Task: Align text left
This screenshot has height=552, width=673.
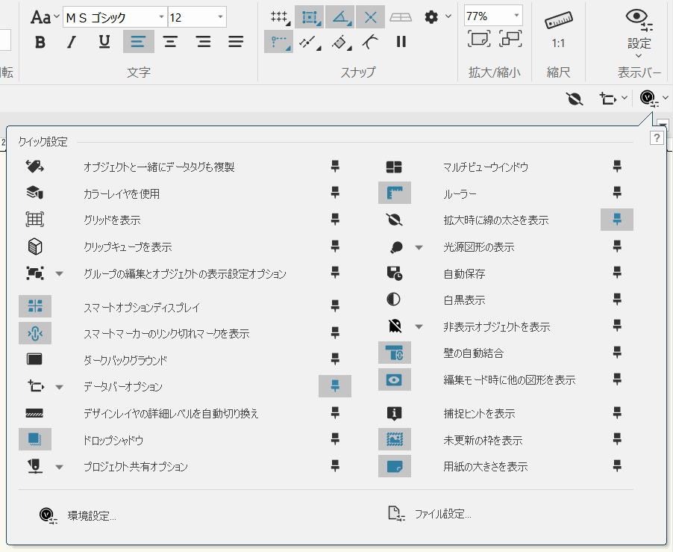Action: pos(138,42)
